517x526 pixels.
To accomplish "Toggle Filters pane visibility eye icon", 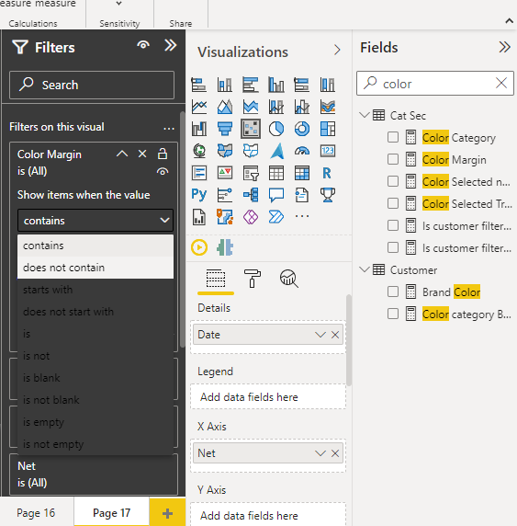I will click(x=143, y=45).
